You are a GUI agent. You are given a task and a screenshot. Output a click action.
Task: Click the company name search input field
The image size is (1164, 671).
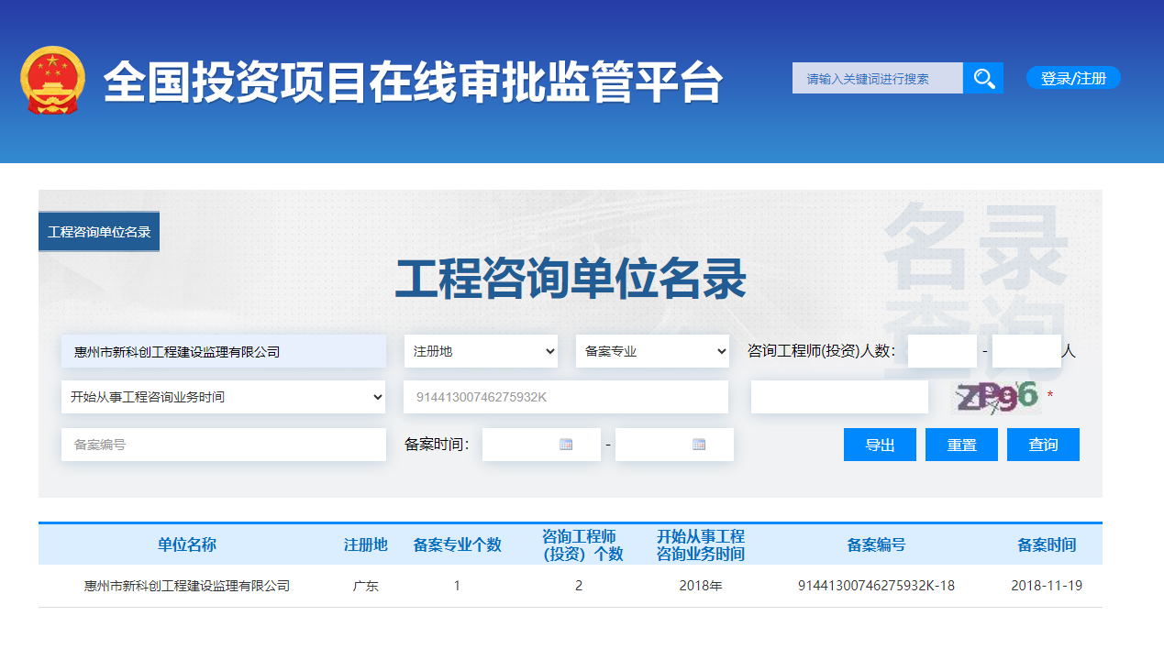click(x=223, y=350)
